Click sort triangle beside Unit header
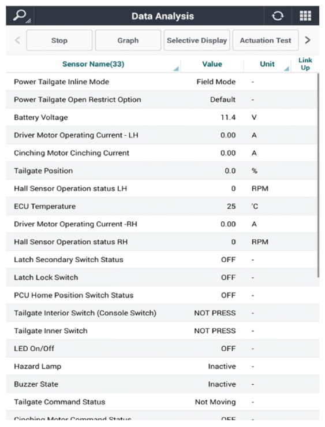 286,68
